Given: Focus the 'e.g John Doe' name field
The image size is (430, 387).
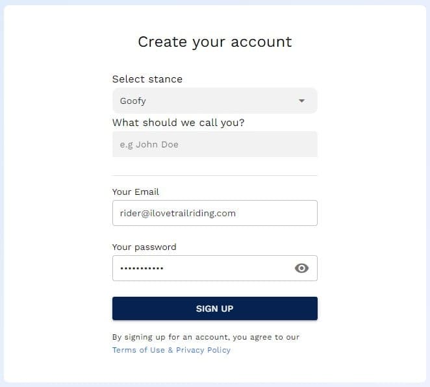Looking at the screenshot, I should pos(215,144).
